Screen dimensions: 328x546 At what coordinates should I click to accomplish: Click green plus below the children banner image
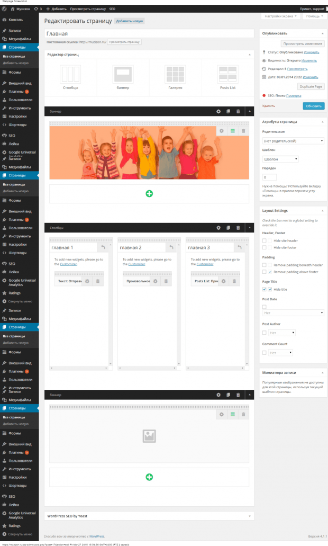point(149,194)
